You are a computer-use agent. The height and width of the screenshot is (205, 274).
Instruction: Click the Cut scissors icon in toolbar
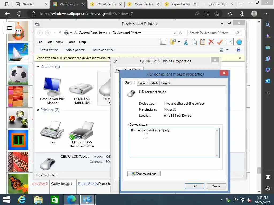[x=186, y=42]
